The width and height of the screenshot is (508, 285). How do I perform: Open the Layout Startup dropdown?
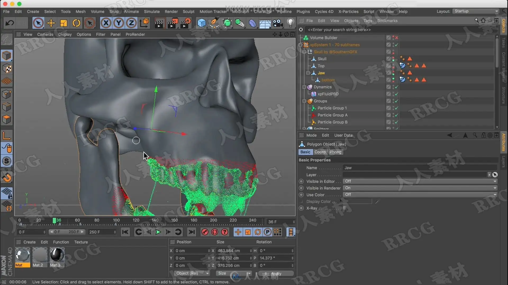tap(476, 11)
